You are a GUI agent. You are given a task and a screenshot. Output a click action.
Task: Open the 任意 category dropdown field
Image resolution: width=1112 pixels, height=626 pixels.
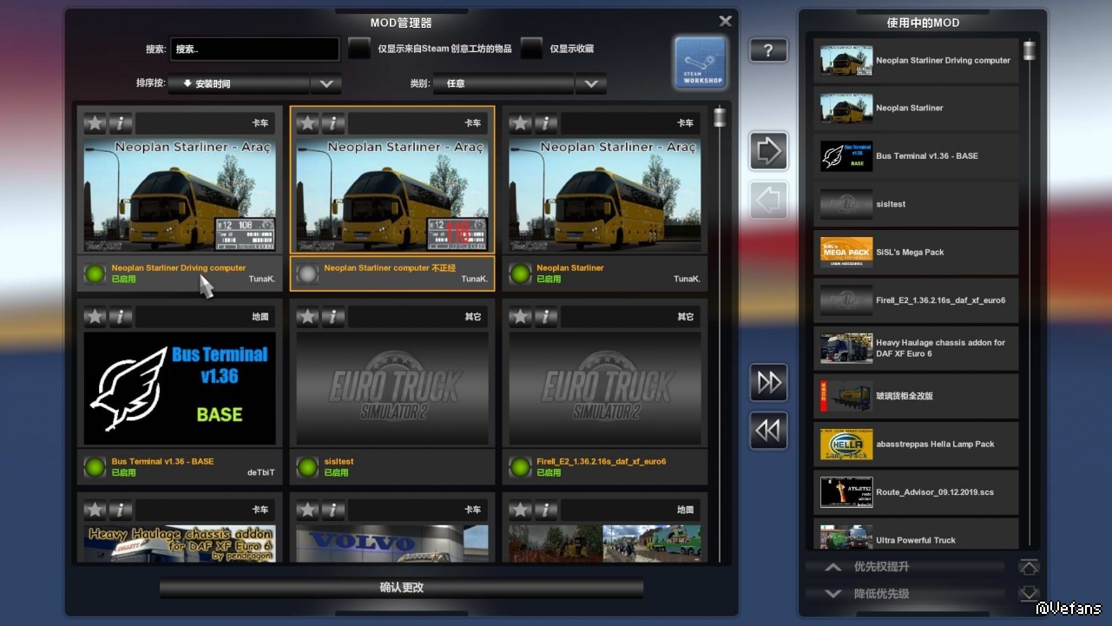(x=503, y=84)
